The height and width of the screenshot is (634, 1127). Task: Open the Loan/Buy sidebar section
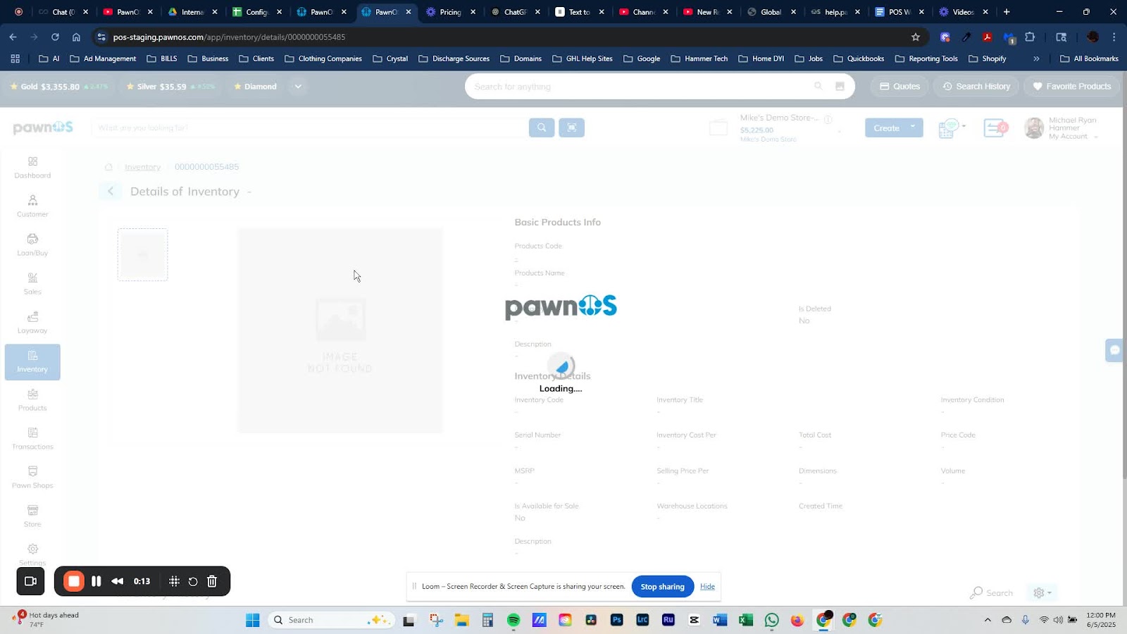pyautogui.click(x=32, y=245)
